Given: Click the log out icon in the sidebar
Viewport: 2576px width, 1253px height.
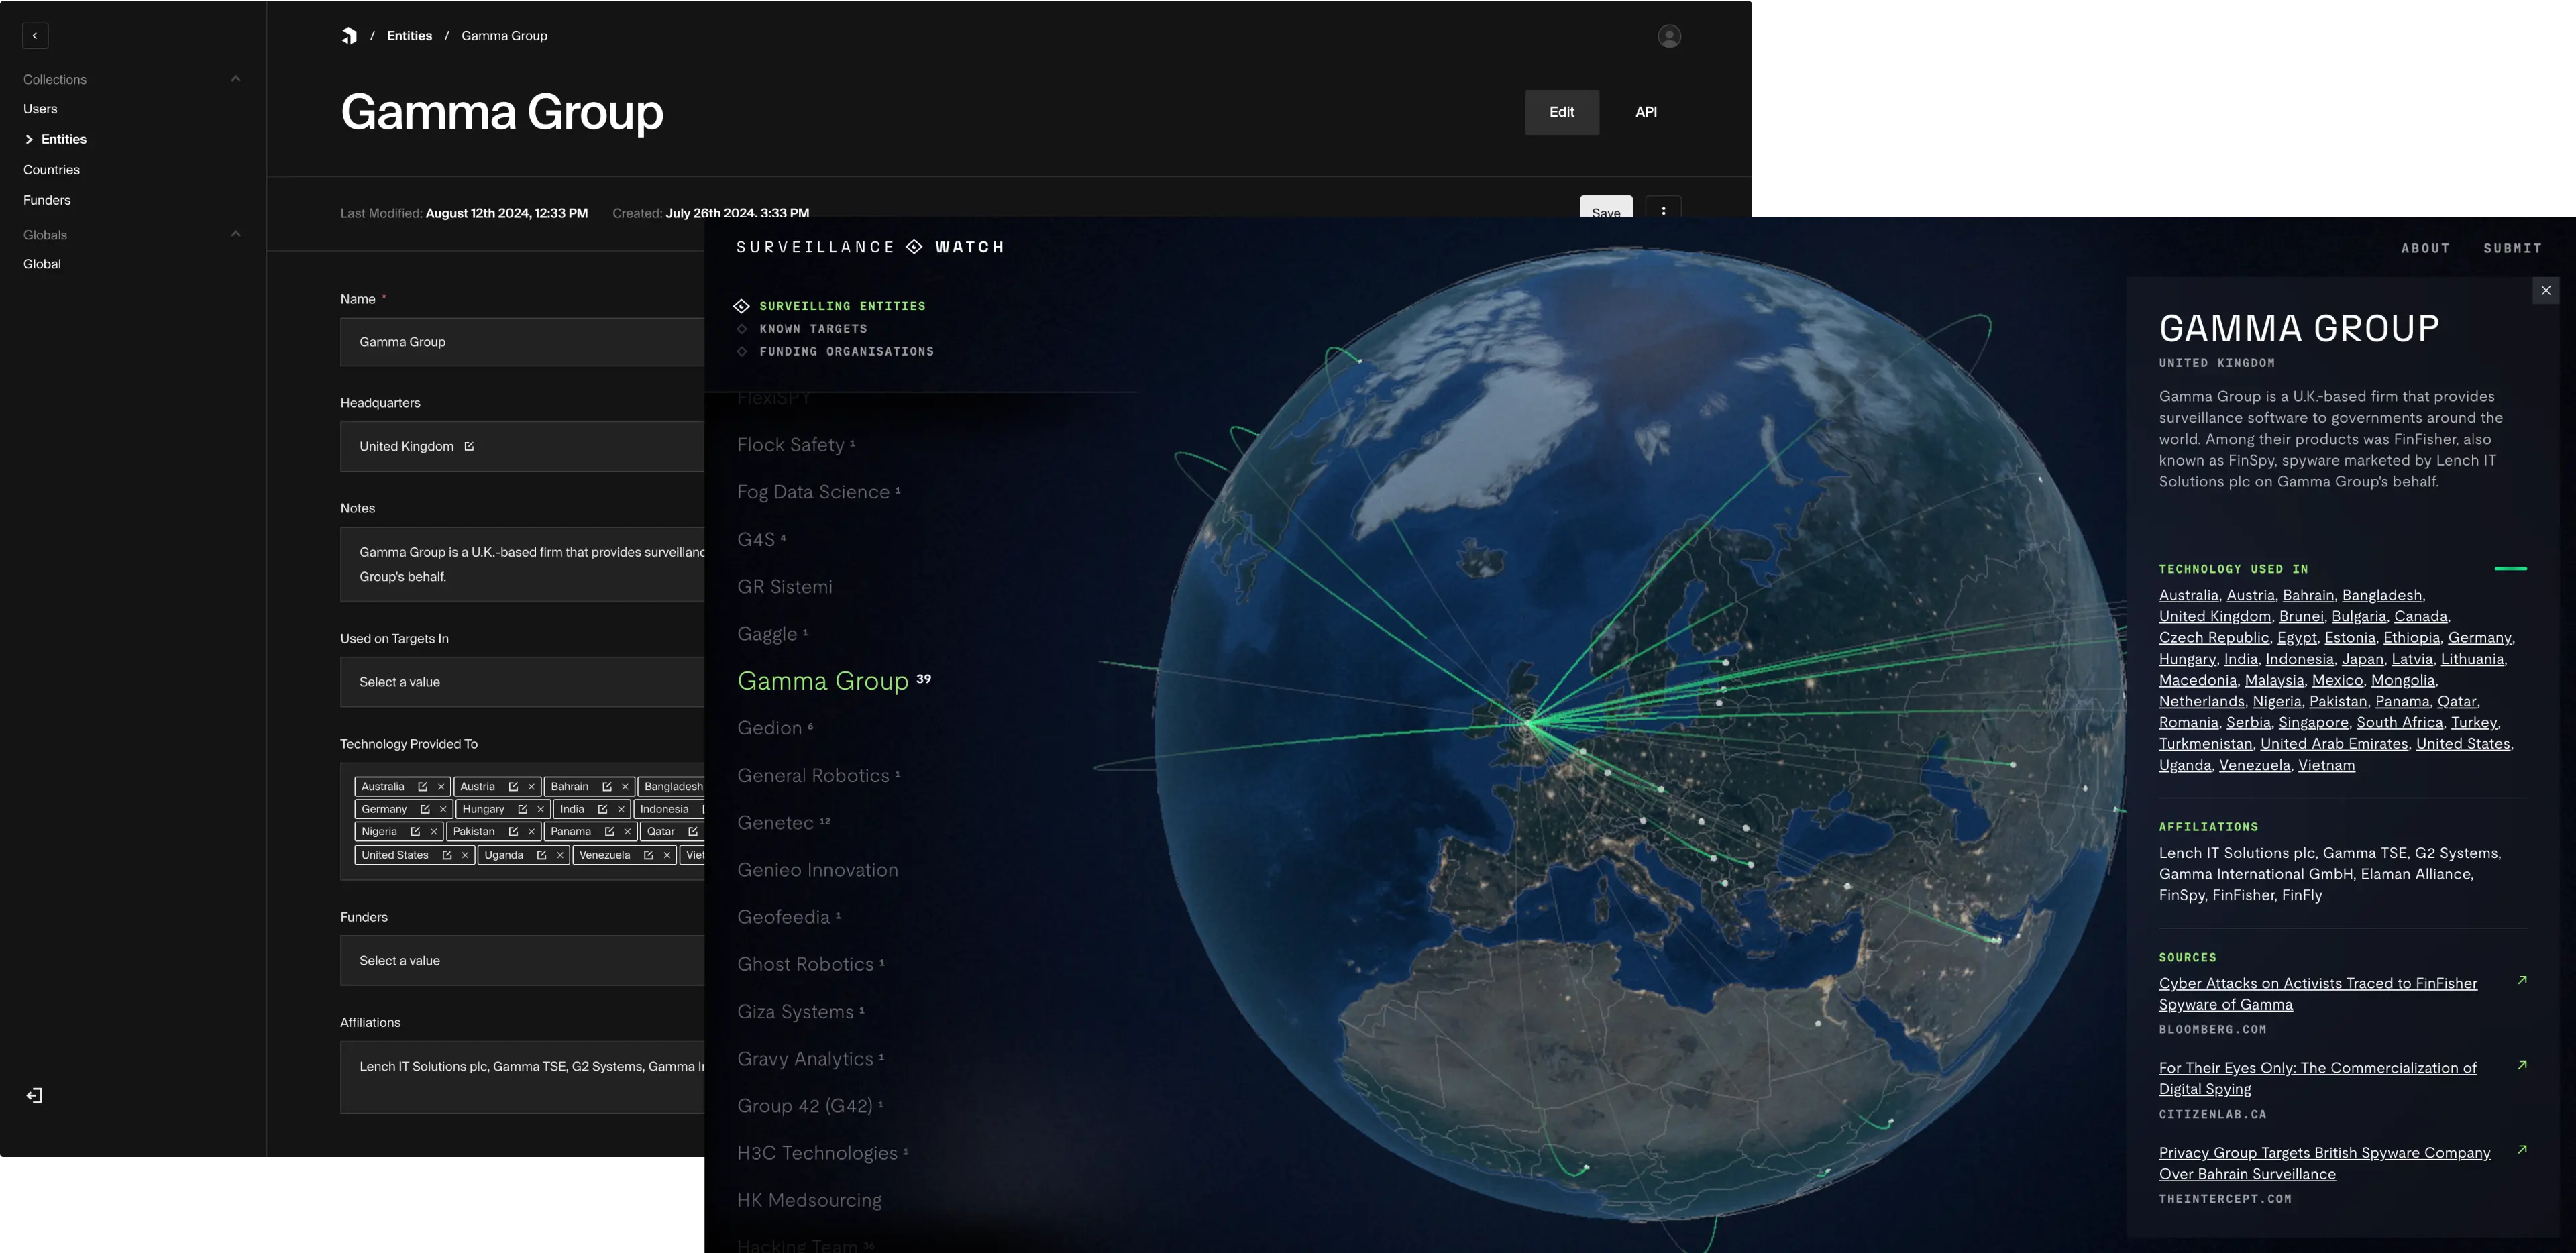Looking at the screenshot, I should point(35,1096).
